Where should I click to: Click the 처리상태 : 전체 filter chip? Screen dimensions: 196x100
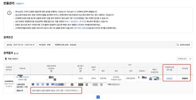coord(45,45)
